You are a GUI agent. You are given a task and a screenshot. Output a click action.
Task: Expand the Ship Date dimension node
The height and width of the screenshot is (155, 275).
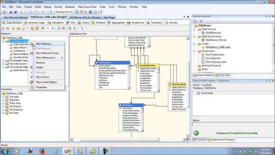tap(3, 100)
